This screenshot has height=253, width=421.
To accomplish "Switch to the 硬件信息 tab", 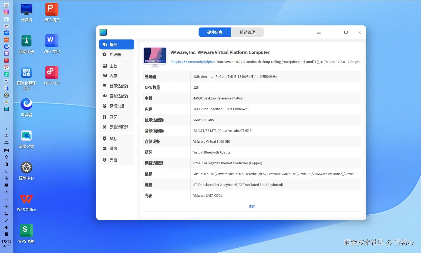I will (x=215, y=32).
